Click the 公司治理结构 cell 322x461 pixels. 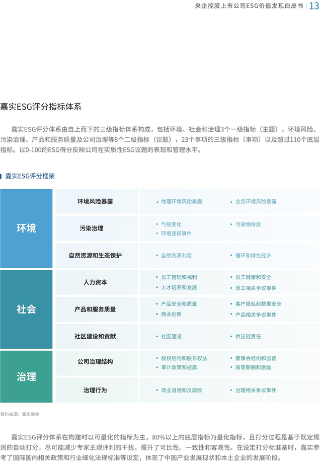(97, 363)
